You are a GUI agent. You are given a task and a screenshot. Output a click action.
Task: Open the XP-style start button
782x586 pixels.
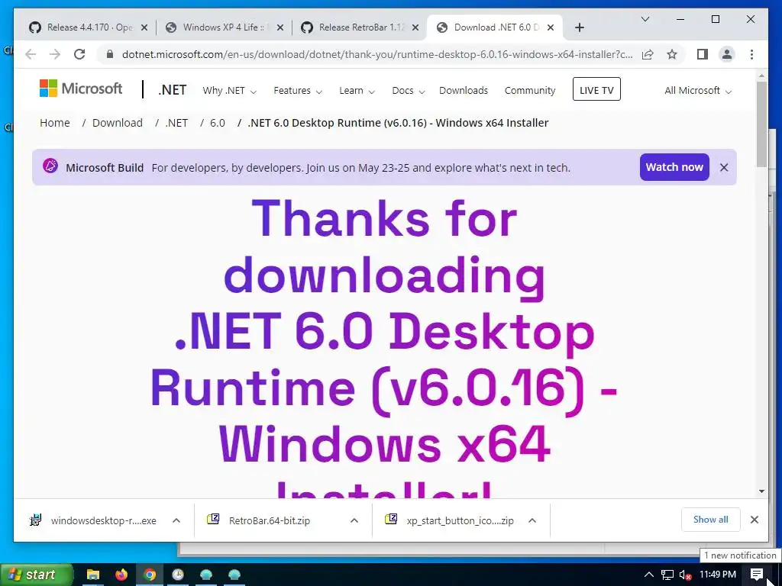tap(37, 575)
